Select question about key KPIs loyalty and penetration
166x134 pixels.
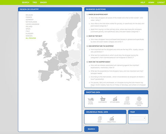pyautogui.click(x=117, y=51)
